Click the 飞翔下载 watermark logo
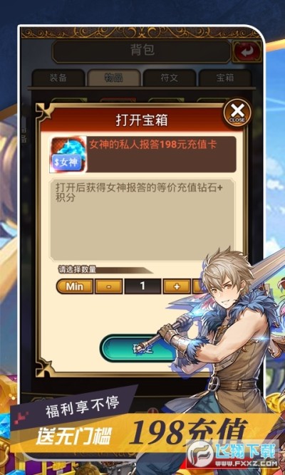This screenshot has height=475, width=285. click(x=233, y=454)
